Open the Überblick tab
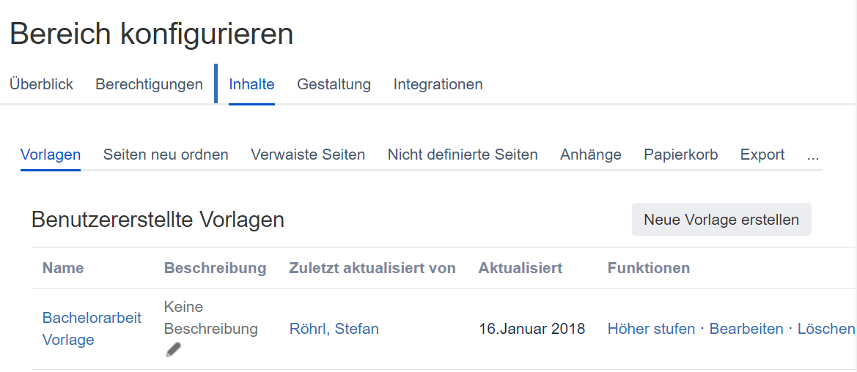Viewport: 857px width, 372px height. [x=41, y=84]
